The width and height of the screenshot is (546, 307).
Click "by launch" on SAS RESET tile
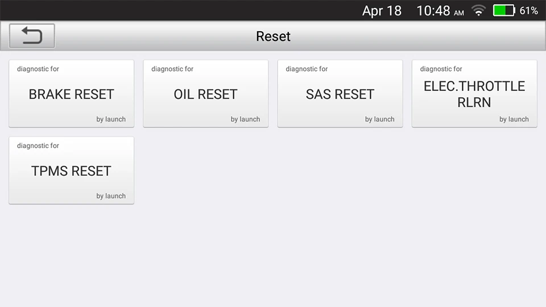379,119
